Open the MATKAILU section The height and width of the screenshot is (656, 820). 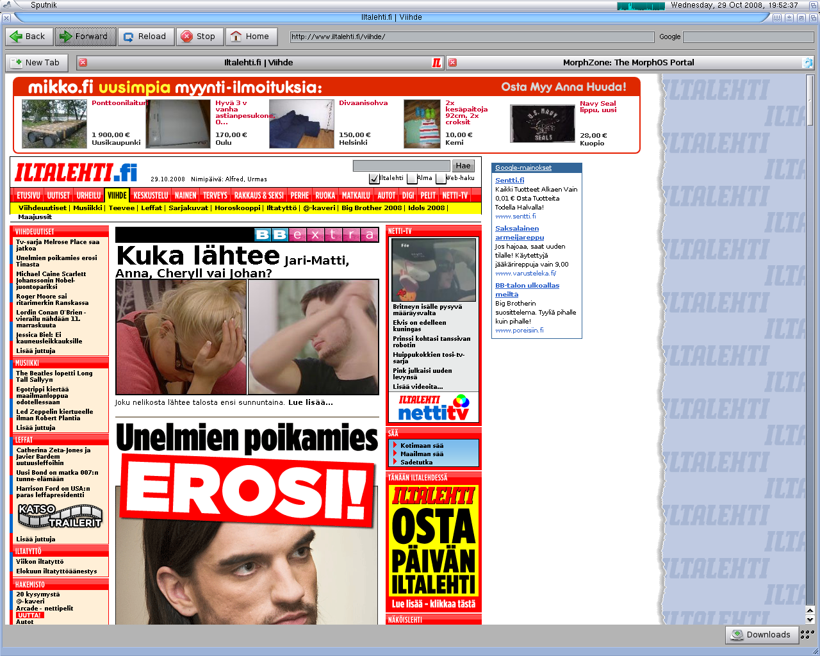[x=356, y=195]
